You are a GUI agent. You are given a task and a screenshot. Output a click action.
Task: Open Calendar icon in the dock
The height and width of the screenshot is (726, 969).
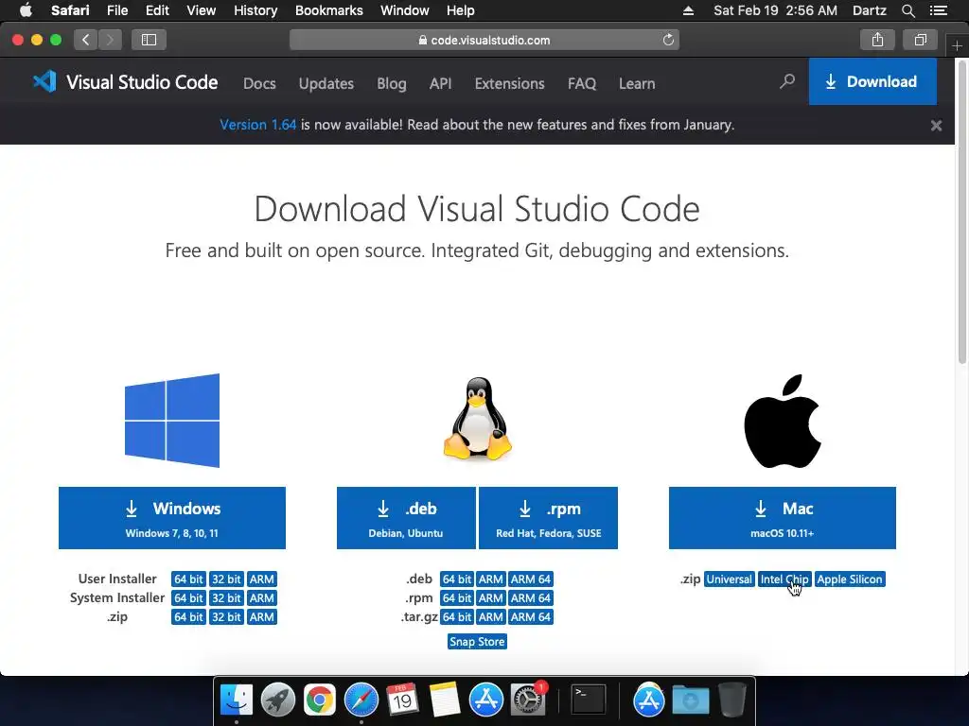403,700
